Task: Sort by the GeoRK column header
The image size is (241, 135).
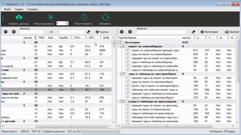Action: (x=64, y=37)
